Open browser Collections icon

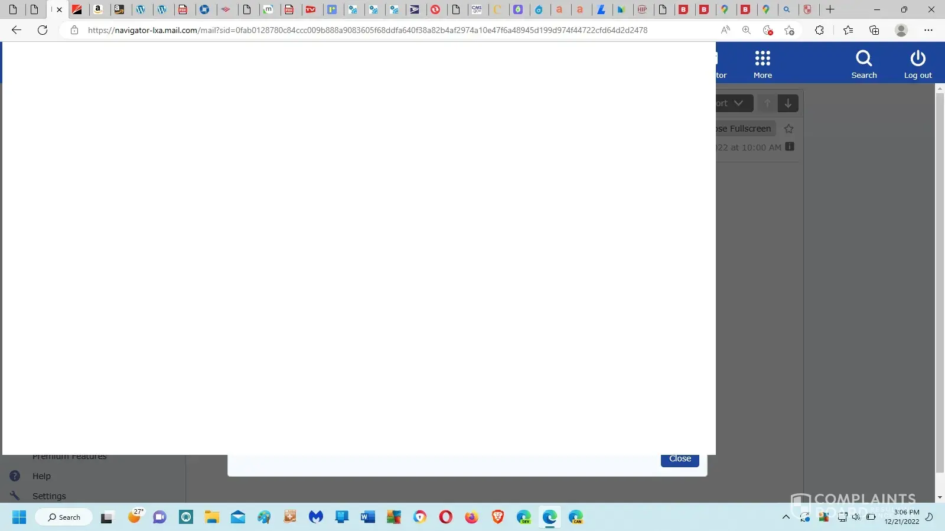(874, 30)
